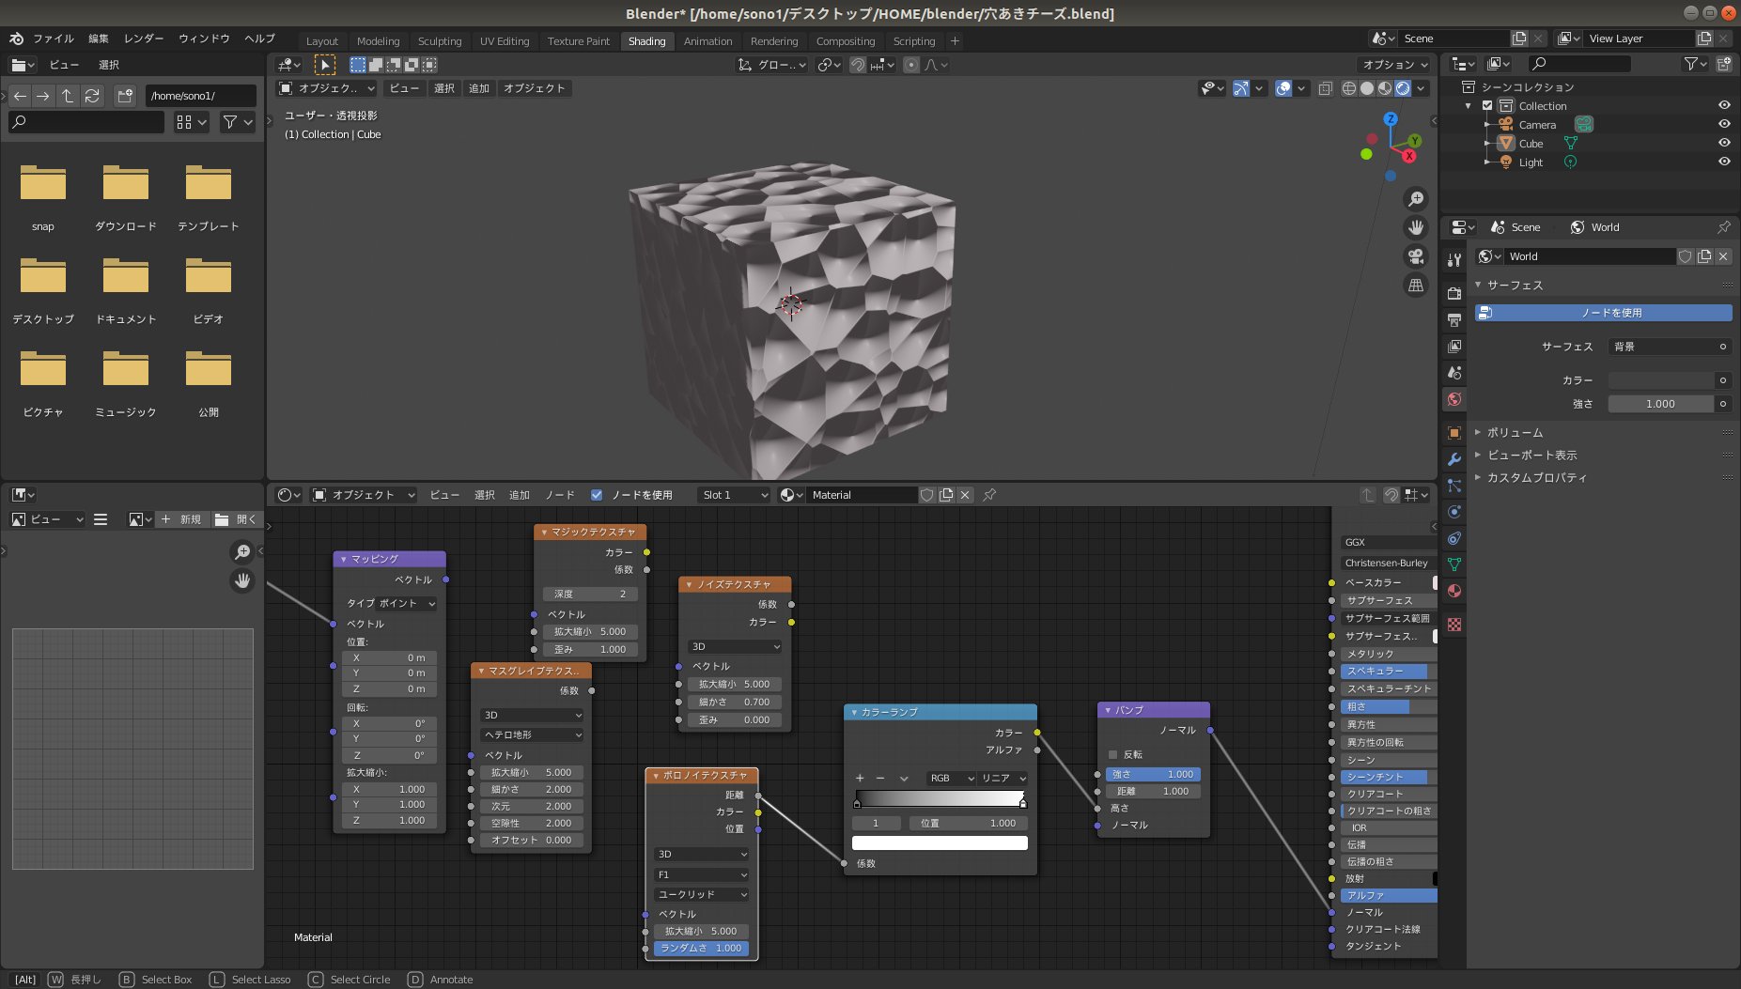Viewport: 1741px width, 989px height.
Task: Select the wireframe shading mode icon
Action: point(1349,88)
